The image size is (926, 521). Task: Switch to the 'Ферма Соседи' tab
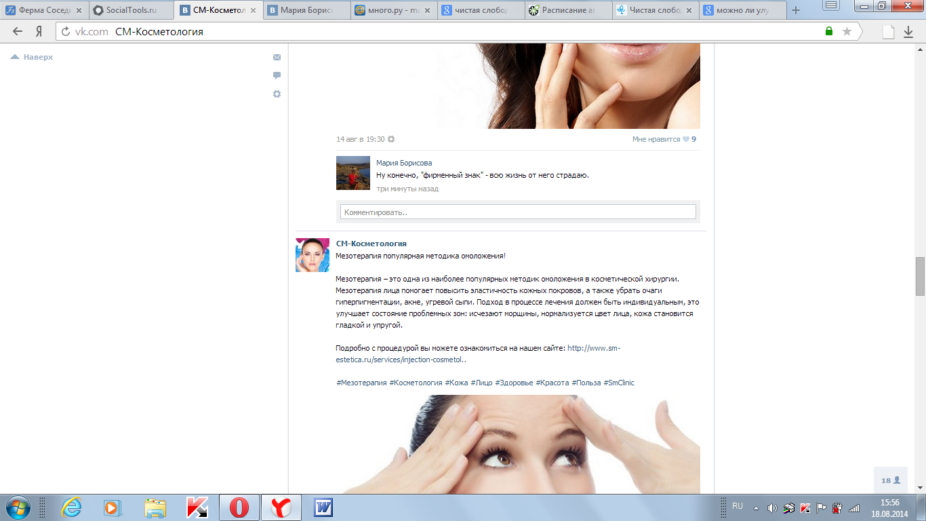tap(45, 10)
